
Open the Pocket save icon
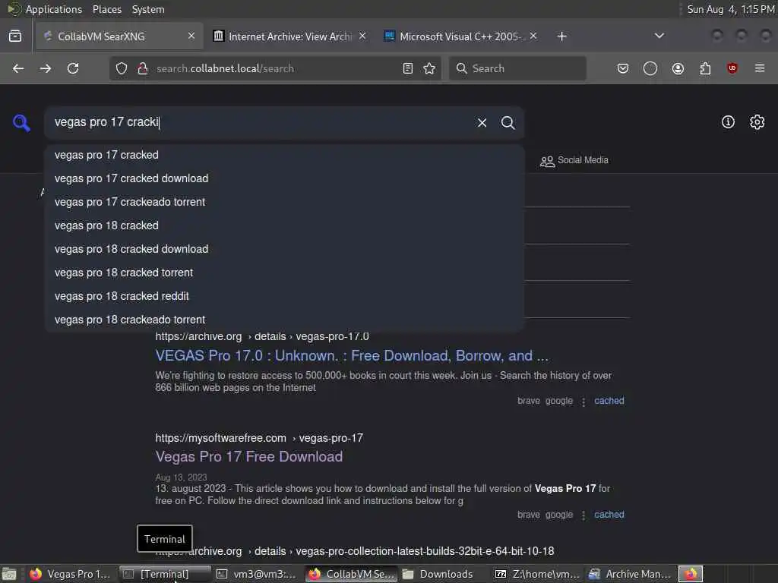(x=623, y=68)
